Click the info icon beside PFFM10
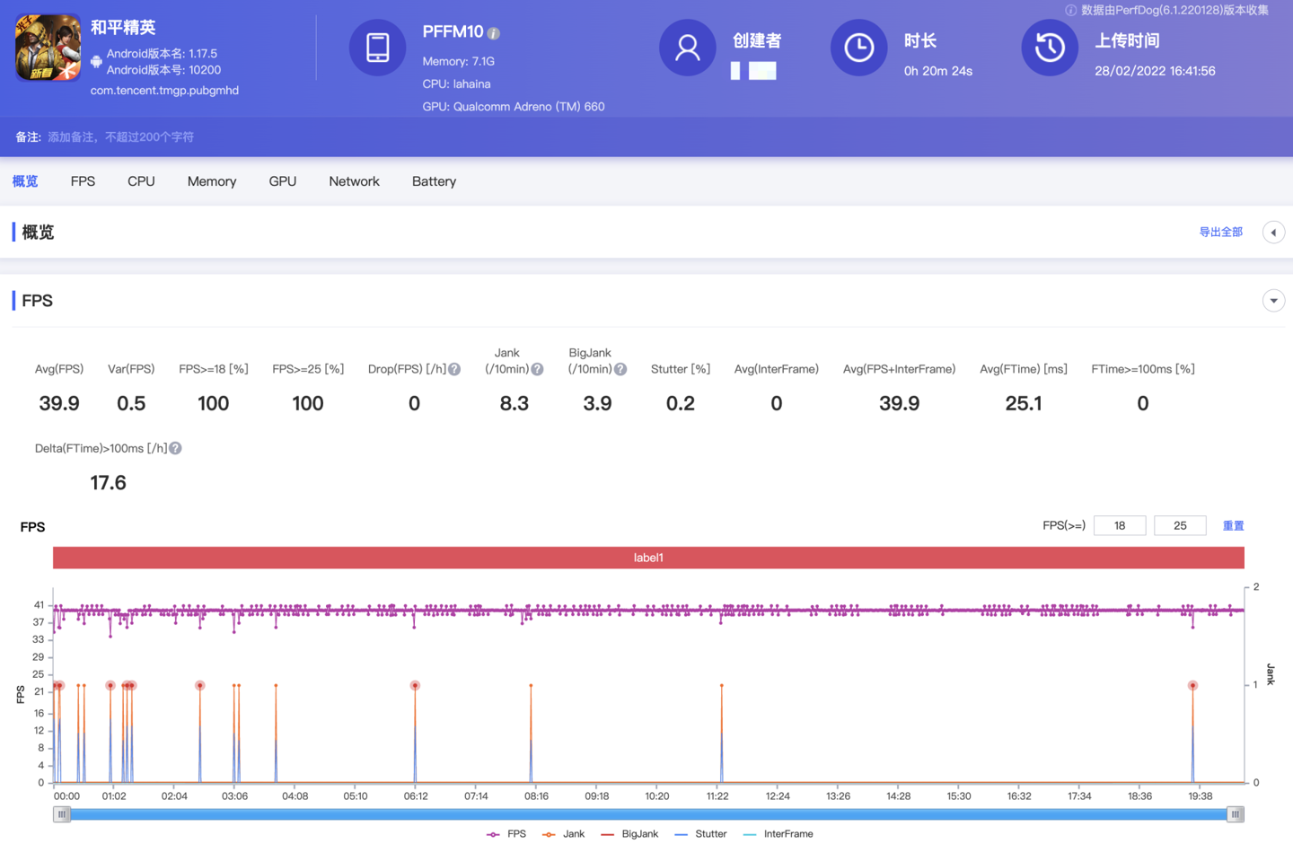 [494, 33]
